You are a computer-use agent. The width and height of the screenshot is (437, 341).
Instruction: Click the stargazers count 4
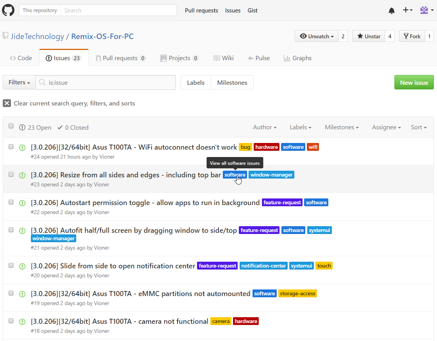390,36
